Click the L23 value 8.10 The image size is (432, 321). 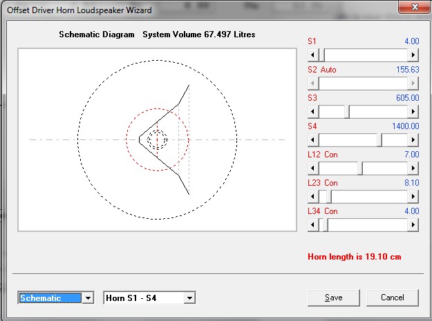pyautogui.click(x=412, y=183)
